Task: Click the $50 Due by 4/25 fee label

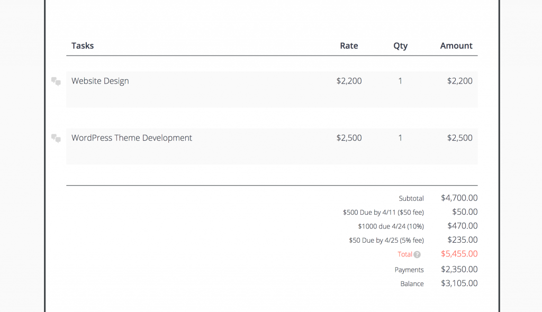Action: pyautogui.click(x=386, y=241)
